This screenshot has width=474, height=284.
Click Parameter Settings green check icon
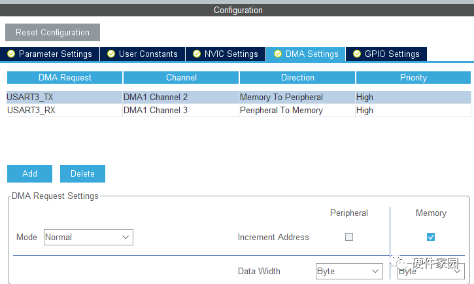point(11,54)
